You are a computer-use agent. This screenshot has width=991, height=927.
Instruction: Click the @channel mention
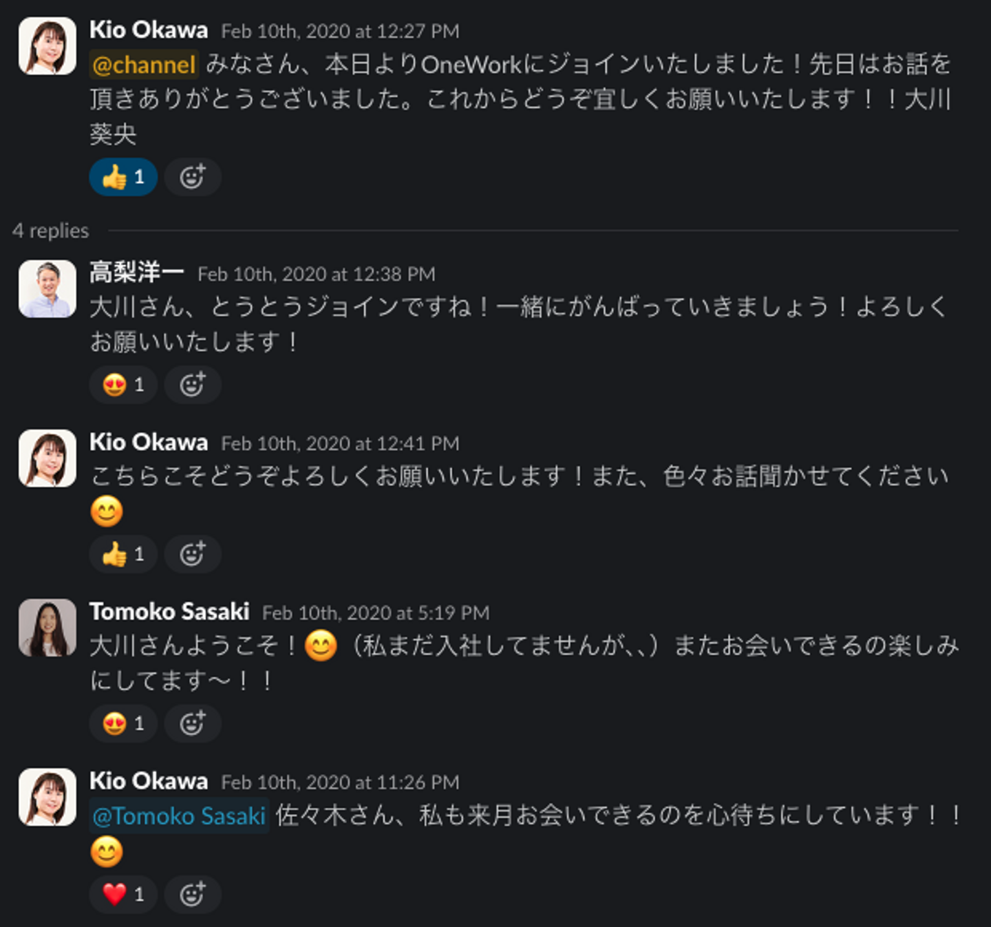click(x=144, y=65)
